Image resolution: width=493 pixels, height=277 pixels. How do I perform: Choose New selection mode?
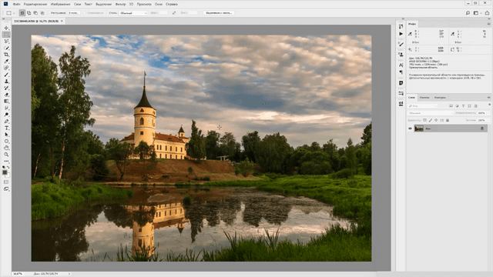[x=22, y=13]
